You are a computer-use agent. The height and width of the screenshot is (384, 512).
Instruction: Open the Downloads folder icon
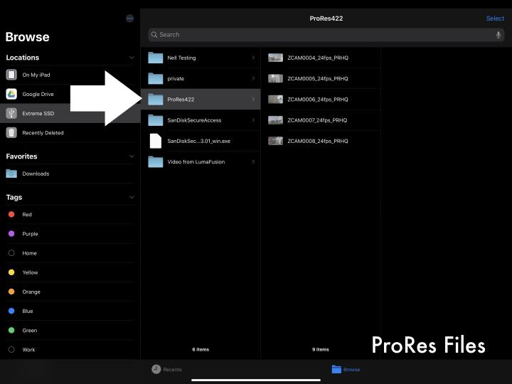[x=11, y=174]
